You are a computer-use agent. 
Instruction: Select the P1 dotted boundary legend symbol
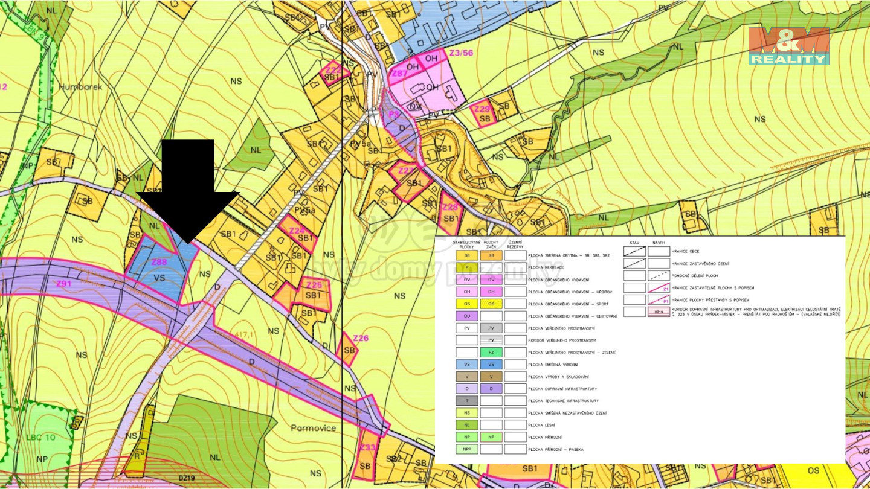(x=659, y=299)
